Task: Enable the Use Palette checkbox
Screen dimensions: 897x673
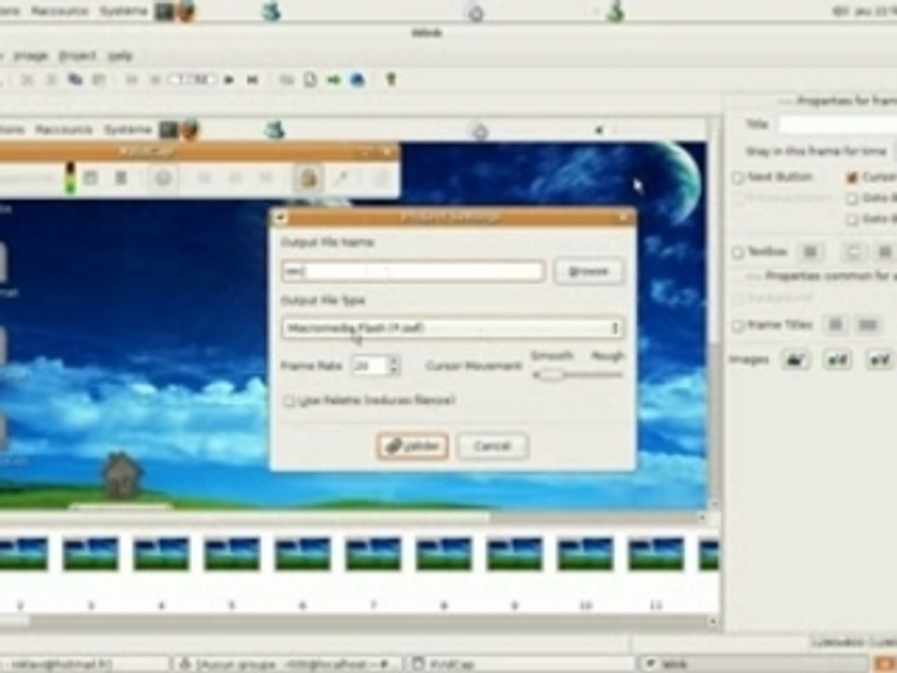Action: (290, 401)
